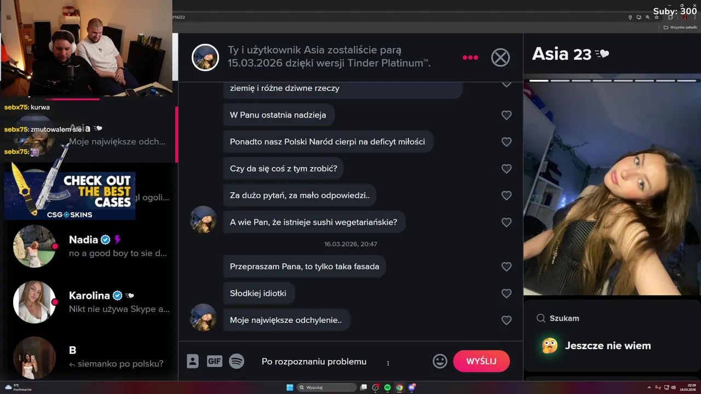Open the contact card share icon

tap(193, 361)
